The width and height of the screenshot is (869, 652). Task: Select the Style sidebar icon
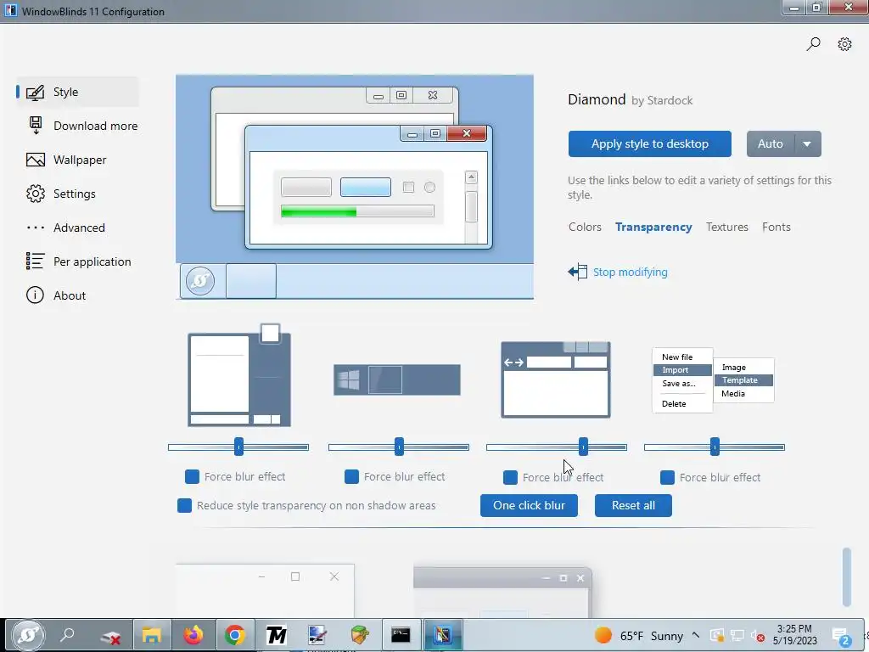[x=35, y=92]
